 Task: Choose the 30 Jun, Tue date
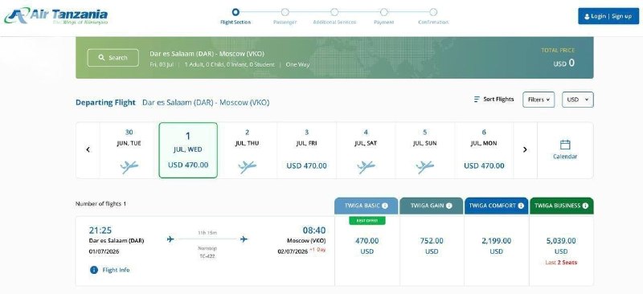pos(129,150)
